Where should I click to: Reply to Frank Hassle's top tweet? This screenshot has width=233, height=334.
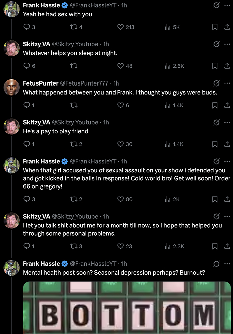click(27, 27)
